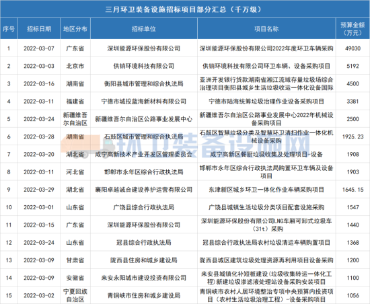Select the 东津新区城乡环卫一体化作业车辆采购项目 cell
Image resolution: width=370 pixels, height=304 pixels.
point(266,190)
